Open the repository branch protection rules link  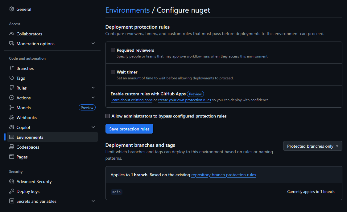(x=223, y=175)
